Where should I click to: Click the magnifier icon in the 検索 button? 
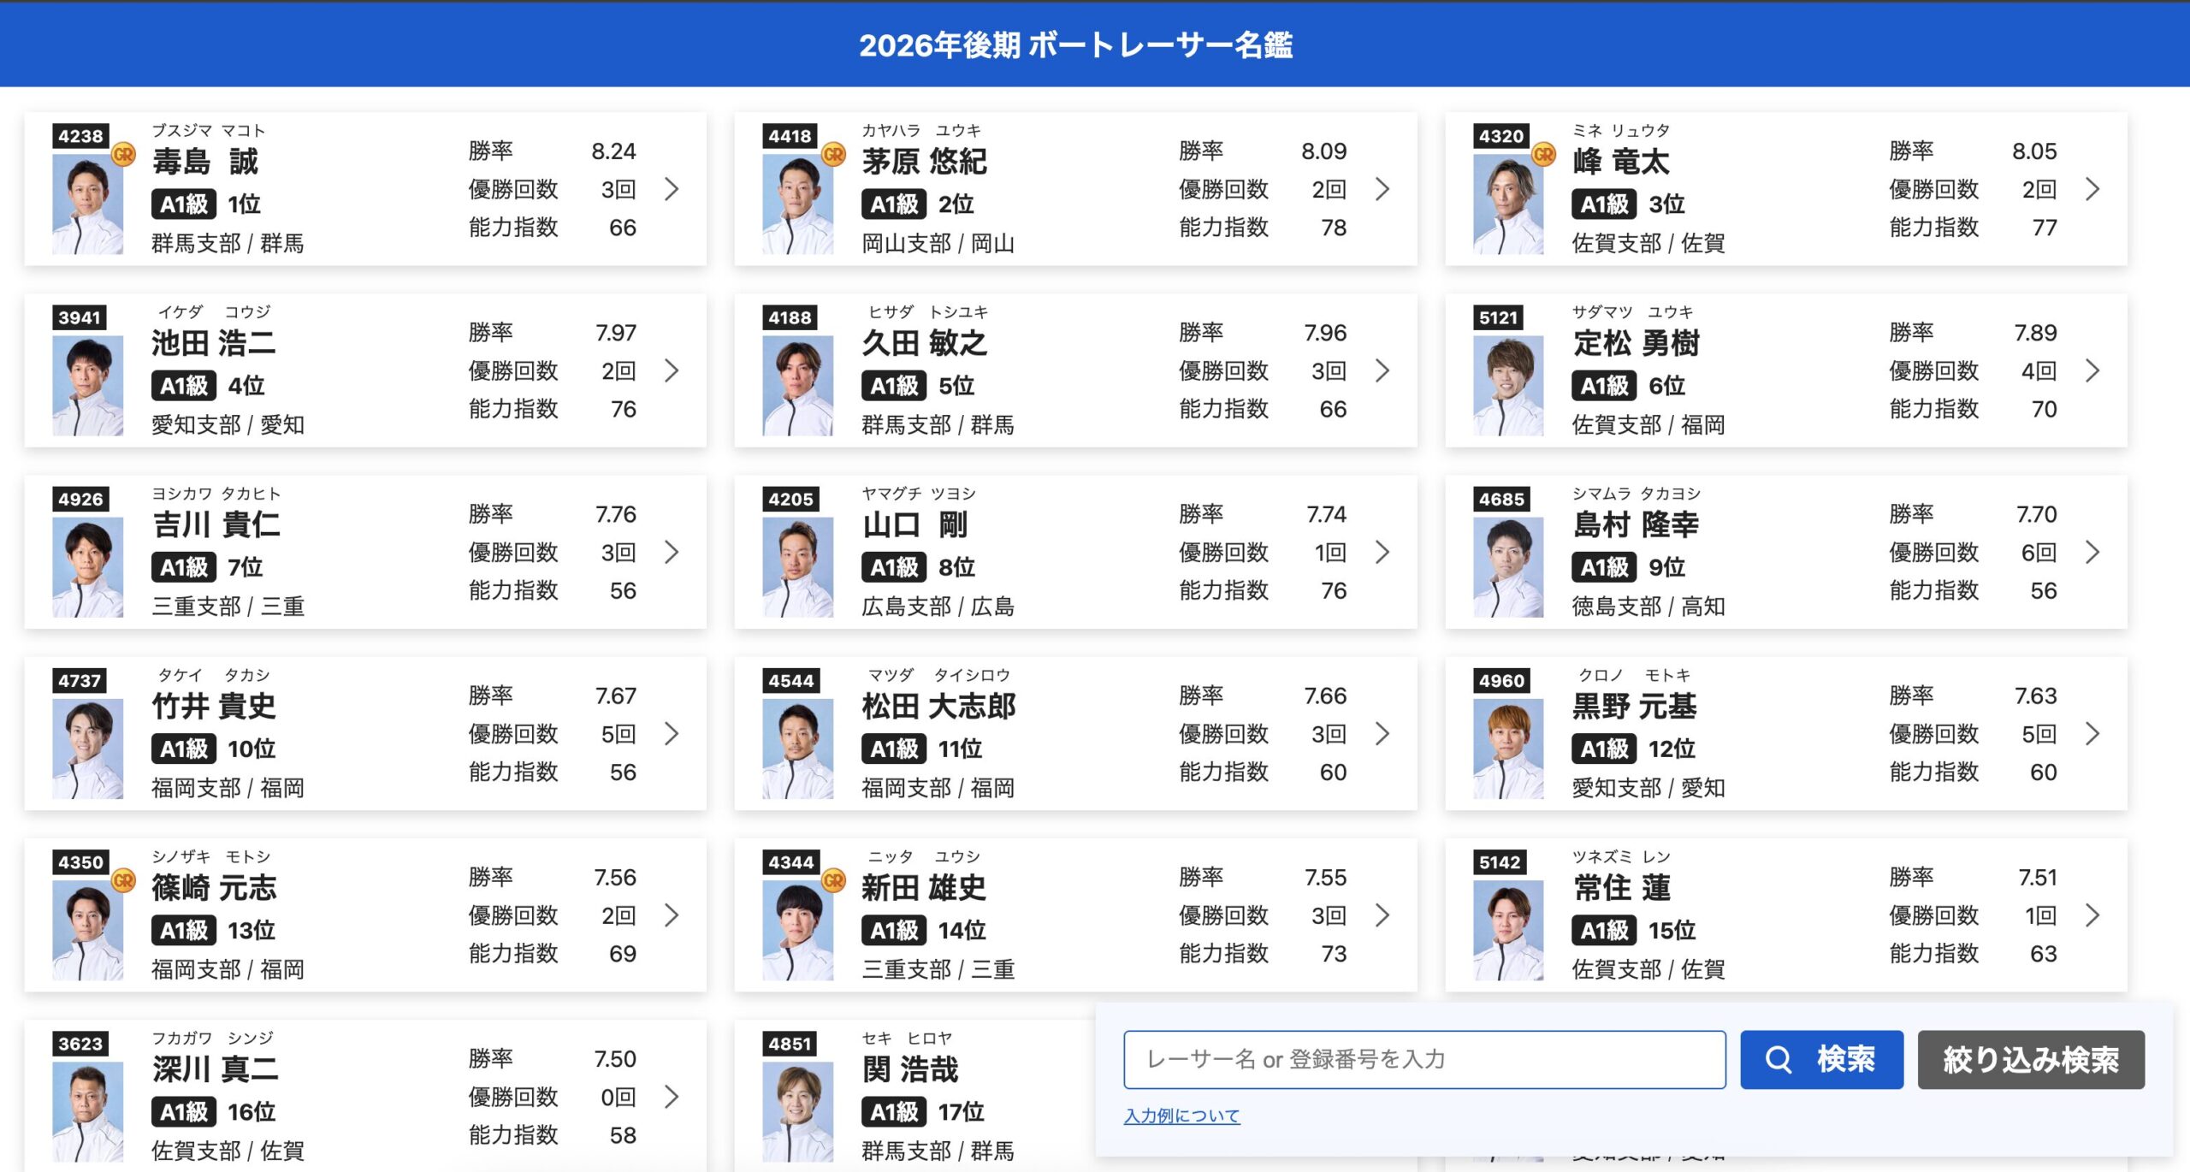[1779, 1059]
